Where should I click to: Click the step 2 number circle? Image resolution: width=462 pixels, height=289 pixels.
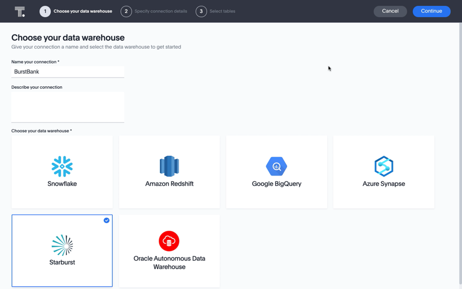click(x=126, y=11)
